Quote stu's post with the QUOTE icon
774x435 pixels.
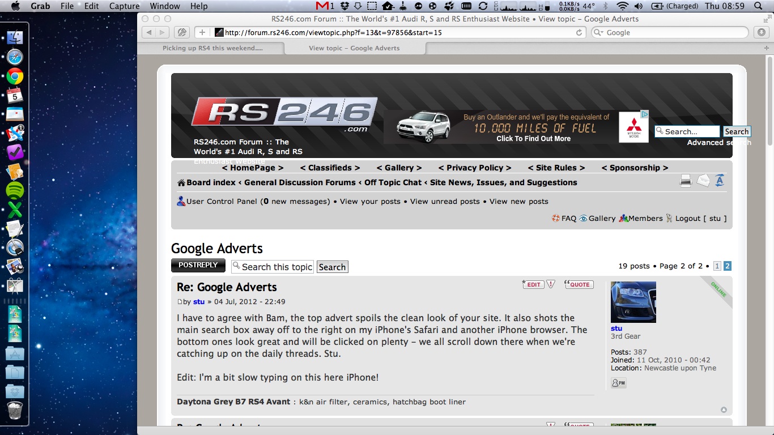(x=579, y=284)
